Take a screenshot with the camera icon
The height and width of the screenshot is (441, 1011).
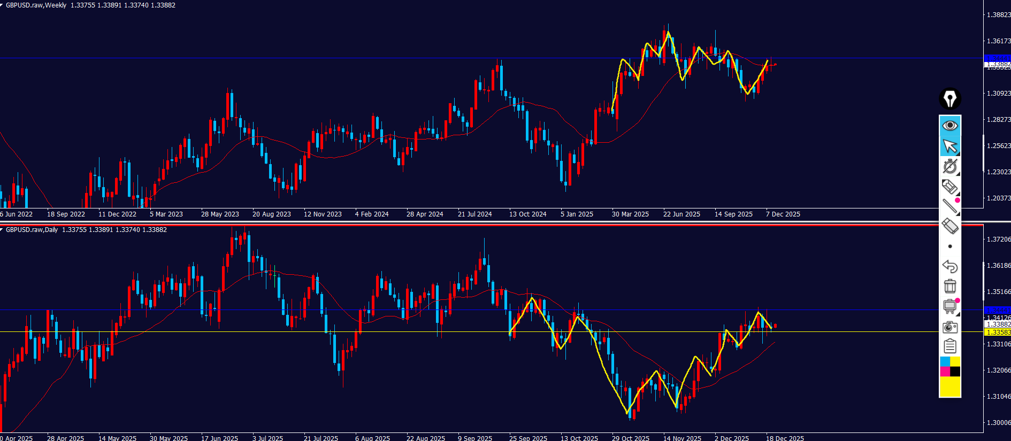click(x=950, y=327)
